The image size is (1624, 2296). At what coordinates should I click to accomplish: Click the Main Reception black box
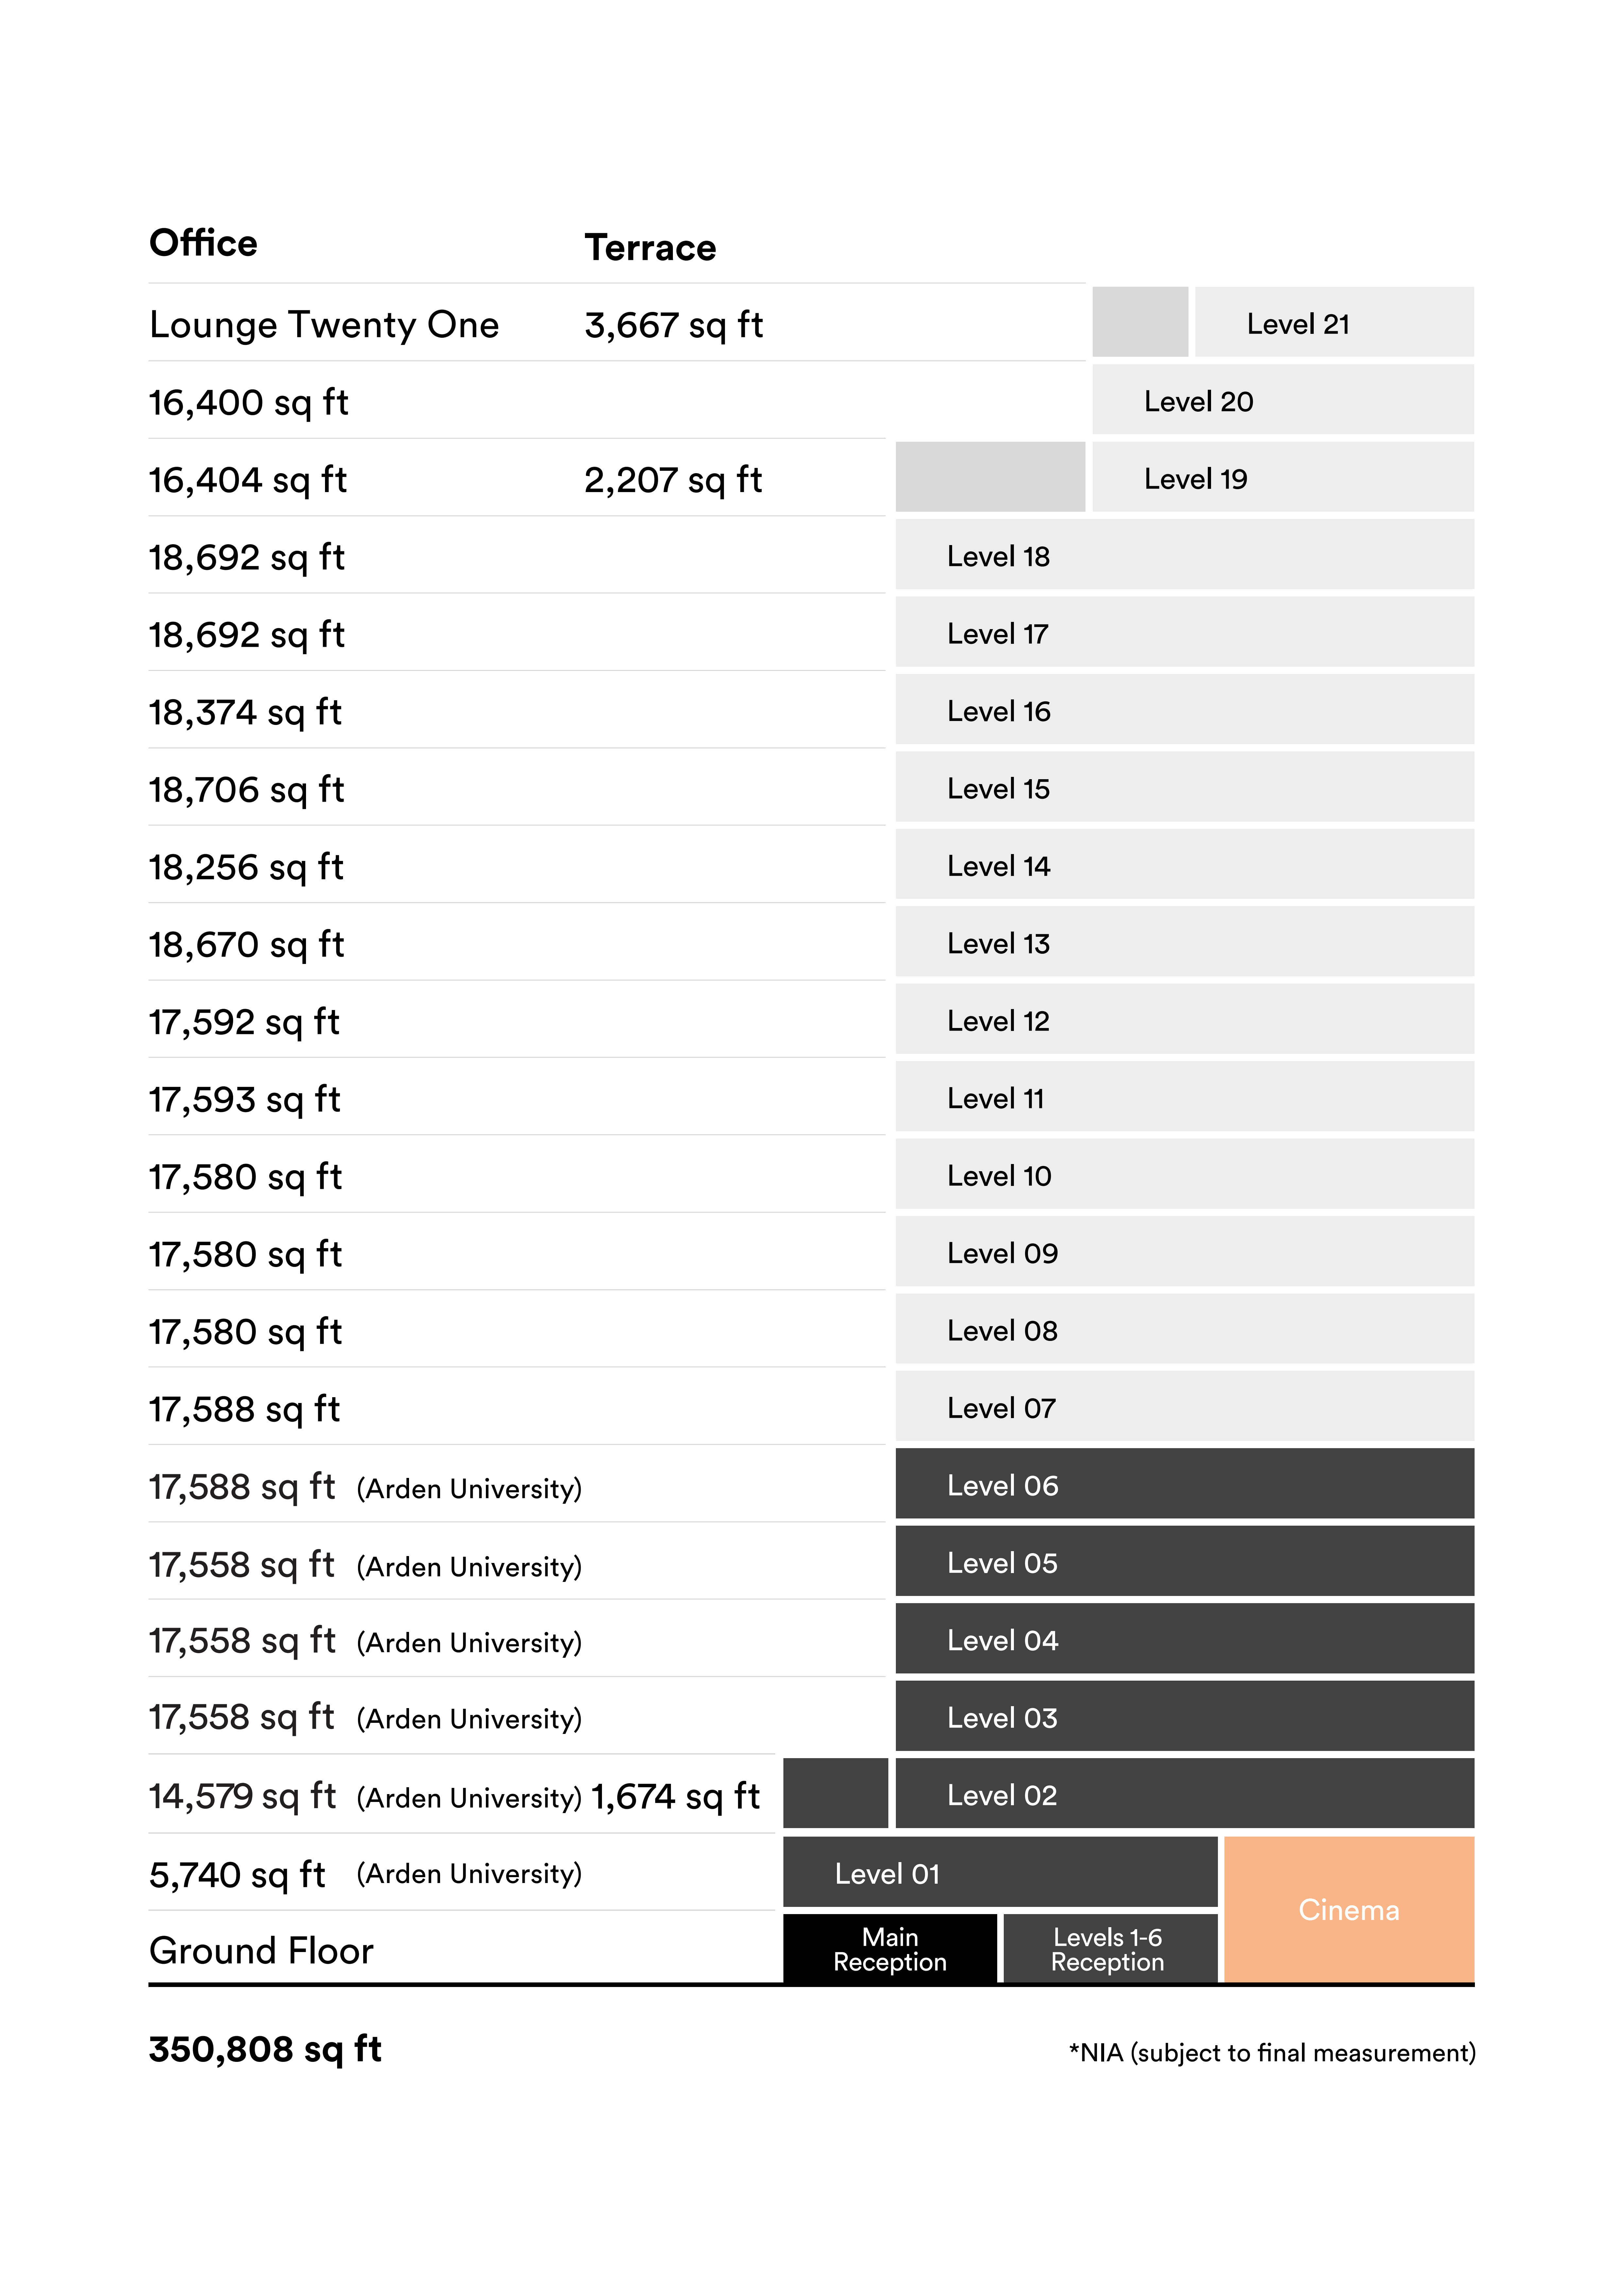coord(889,1948)
